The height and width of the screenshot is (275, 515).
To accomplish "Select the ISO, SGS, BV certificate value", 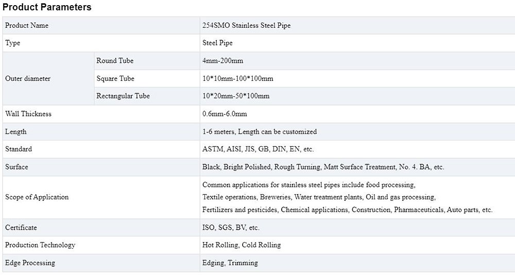I will click(x=231, y=228).
